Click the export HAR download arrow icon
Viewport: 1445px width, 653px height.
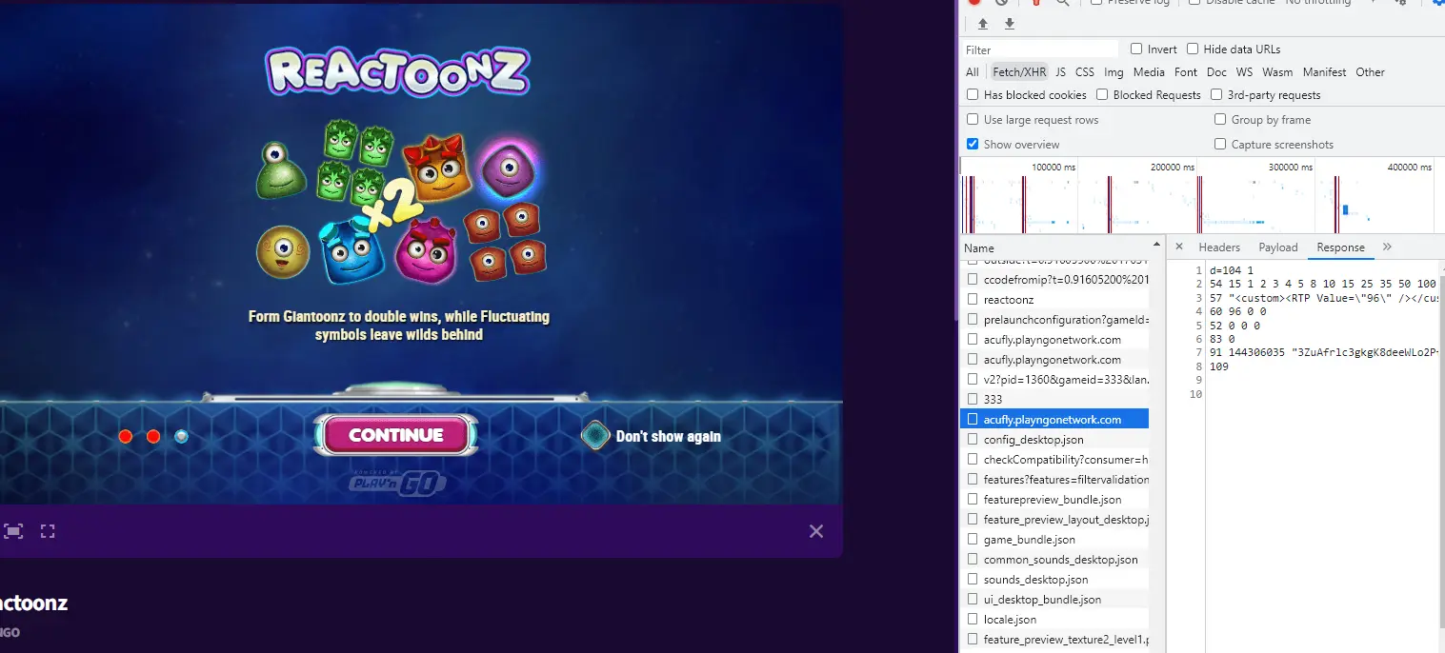click(x=1010, y=24)
